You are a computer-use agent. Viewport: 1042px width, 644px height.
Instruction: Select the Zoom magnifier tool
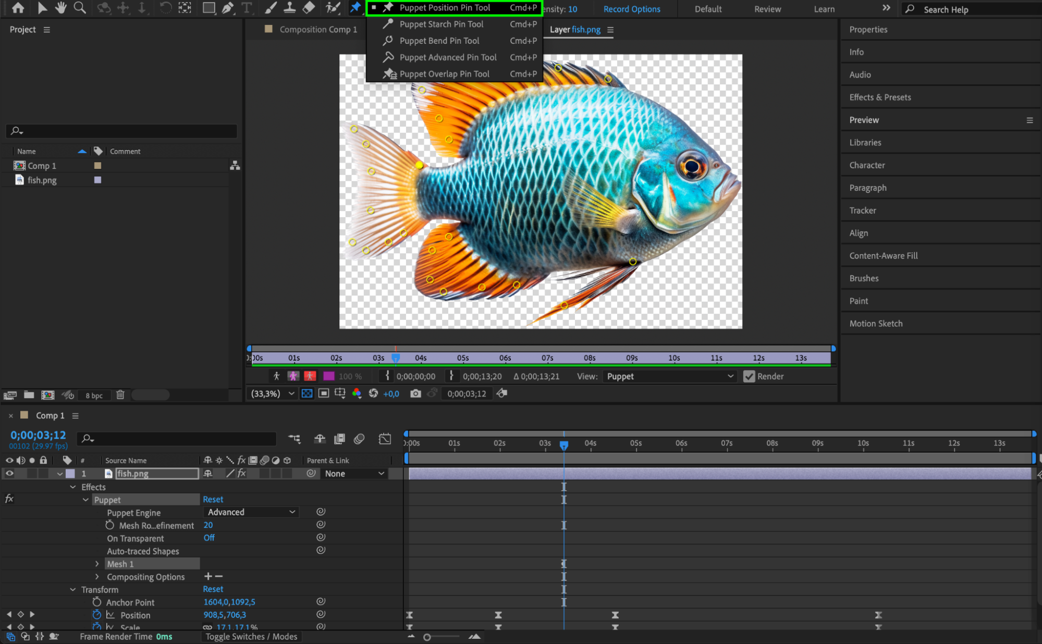pos(80,8)
